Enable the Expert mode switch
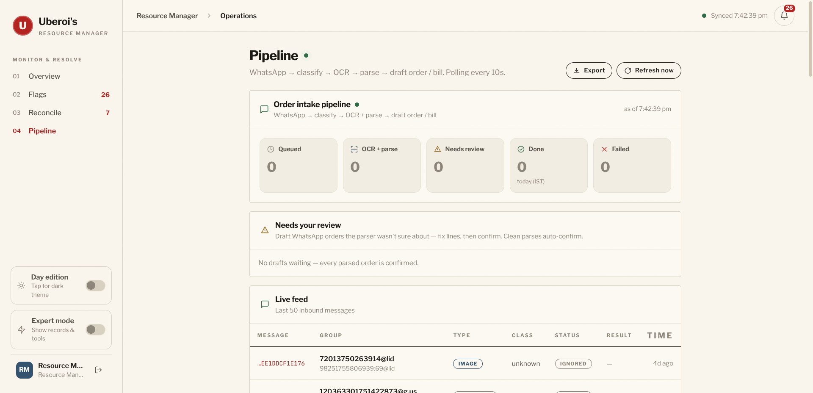813x393 pixels. pos(95,329)
